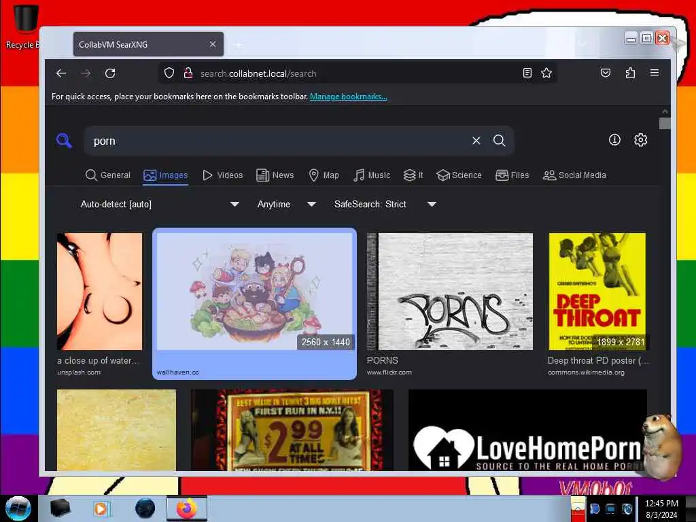
Task: Select the Images category tab
Action: [x=166, y=175]
